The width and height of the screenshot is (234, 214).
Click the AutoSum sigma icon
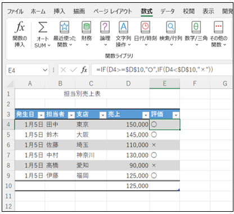point(43,27)
